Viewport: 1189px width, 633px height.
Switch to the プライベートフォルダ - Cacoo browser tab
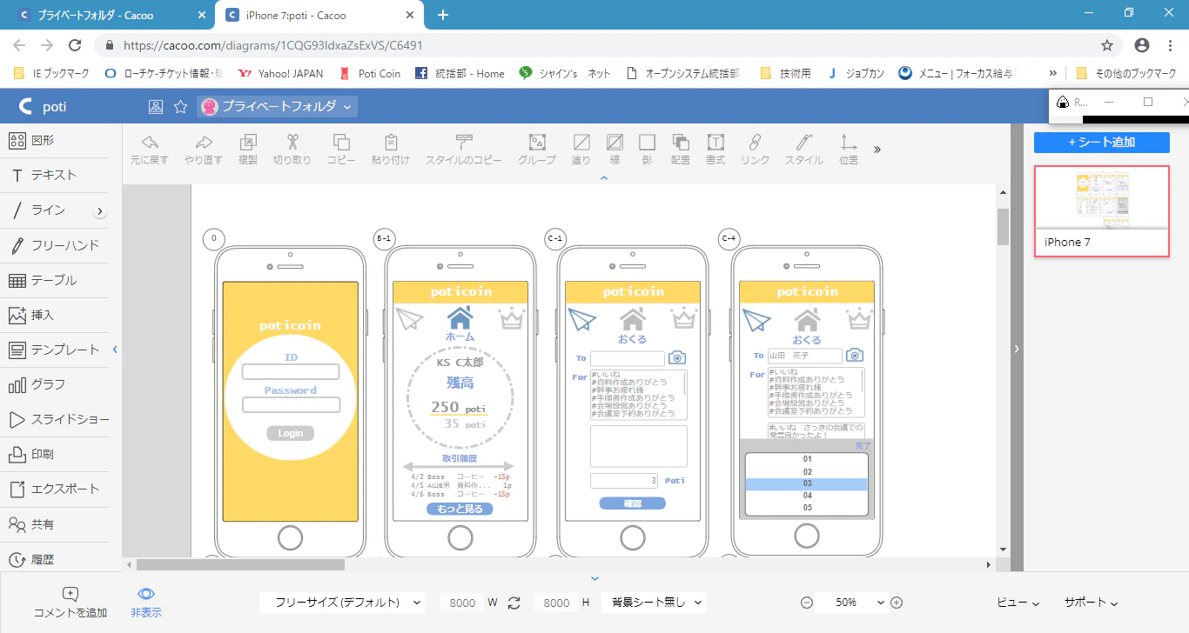pos(111,15)
